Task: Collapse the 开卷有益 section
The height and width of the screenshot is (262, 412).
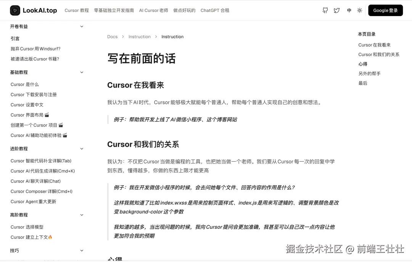Action: 82,26
